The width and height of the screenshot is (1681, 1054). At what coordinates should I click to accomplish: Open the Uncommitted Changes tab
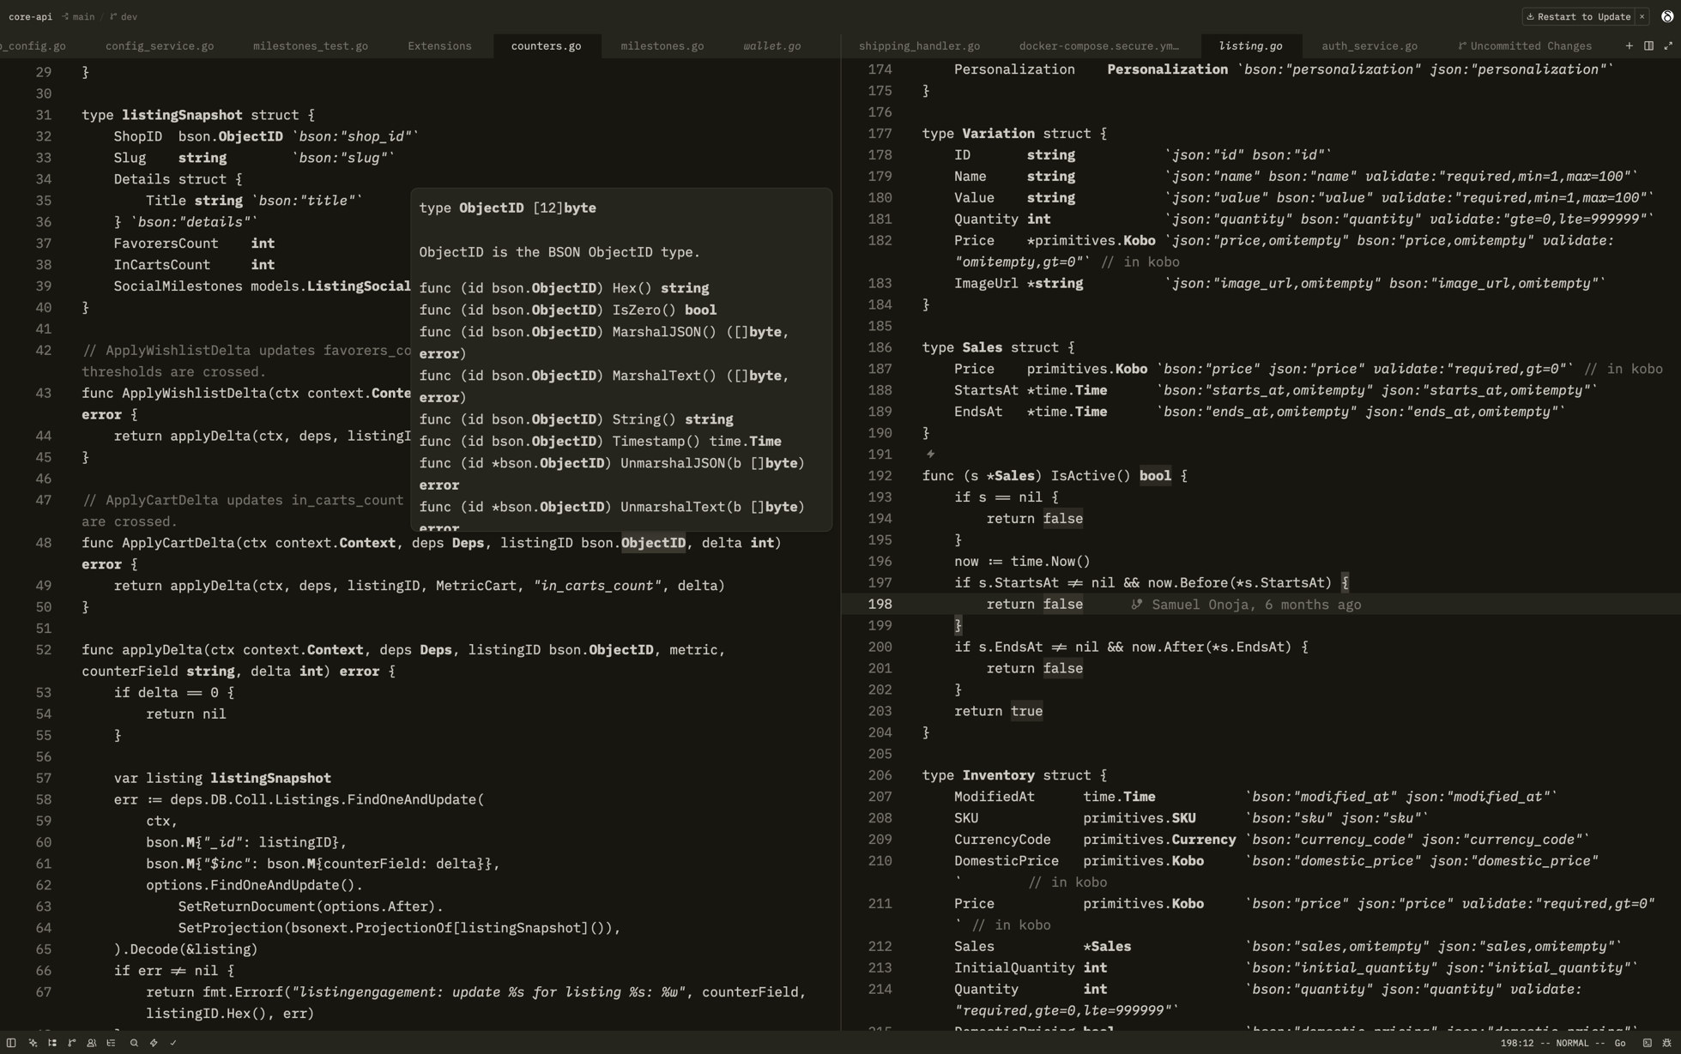tap(1524, 45)
